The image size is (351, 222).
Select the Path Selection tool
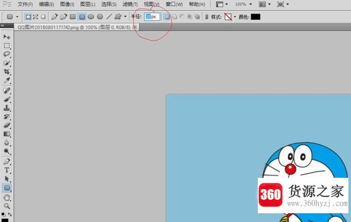coord(7,179)
